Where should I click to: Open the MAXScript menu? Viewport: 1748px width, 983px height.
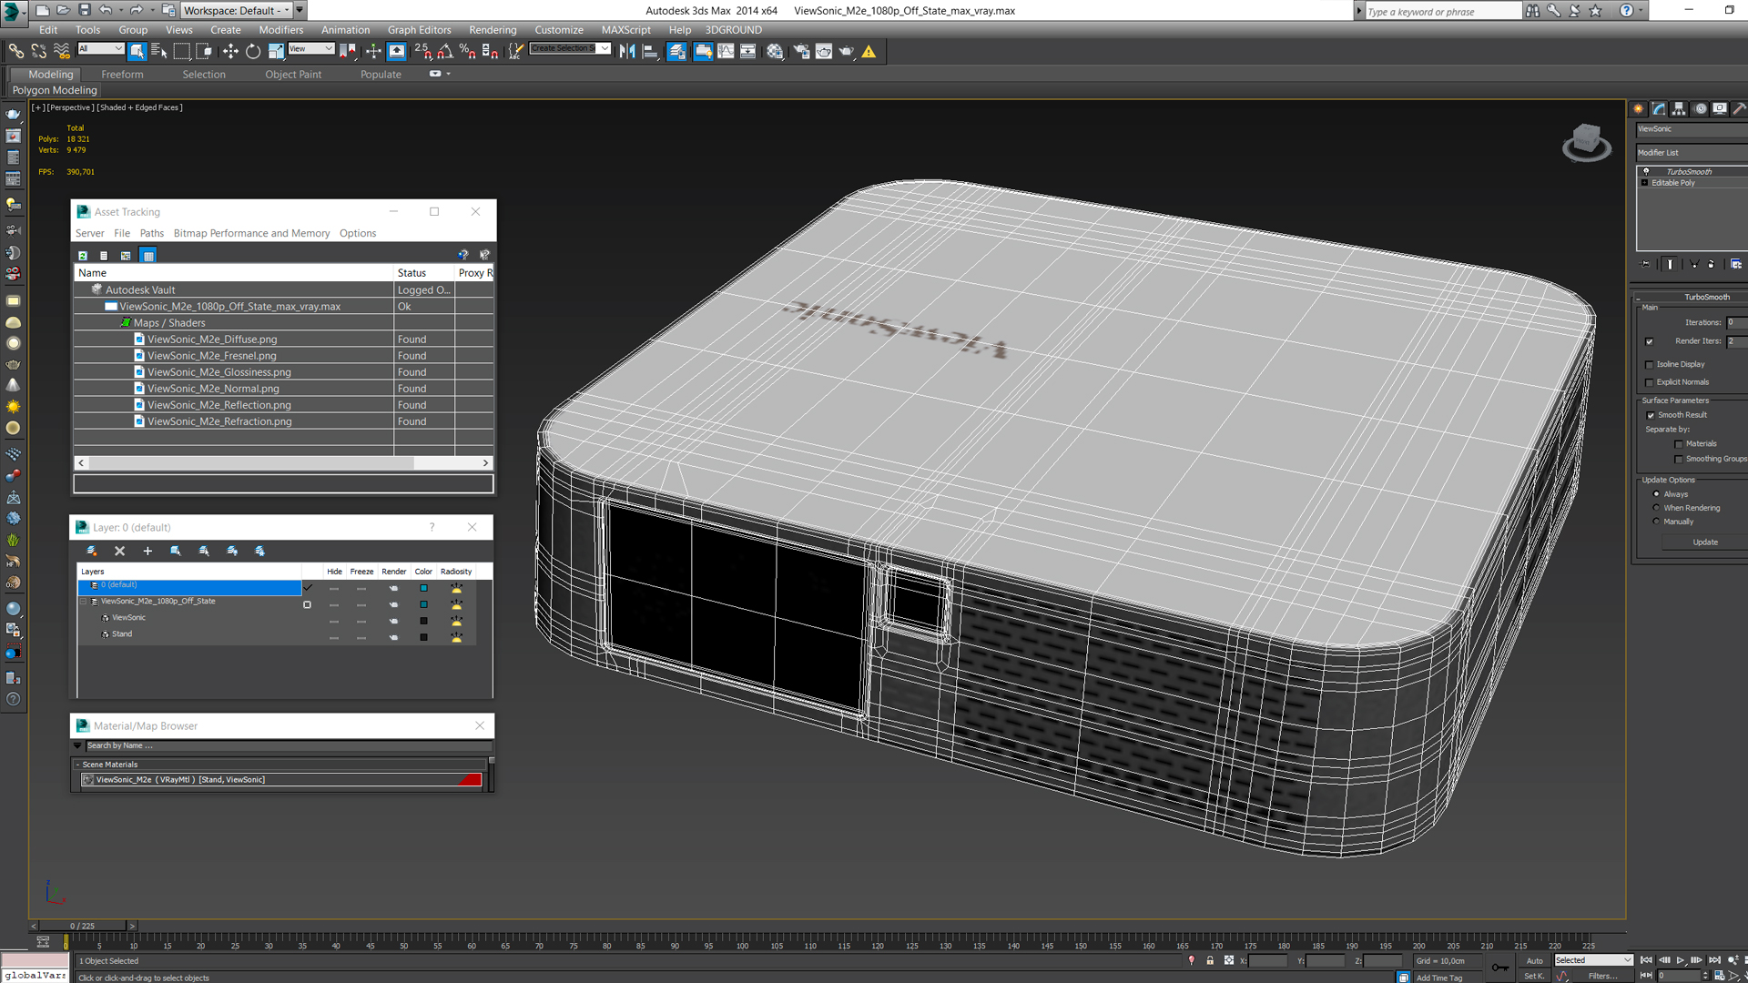pyautogui.click(x=625, y=30)
